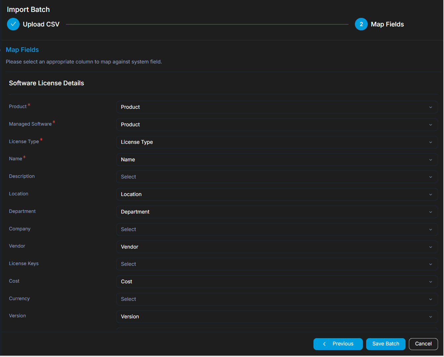Open the dropdown for the Product field

click(277, 107)
